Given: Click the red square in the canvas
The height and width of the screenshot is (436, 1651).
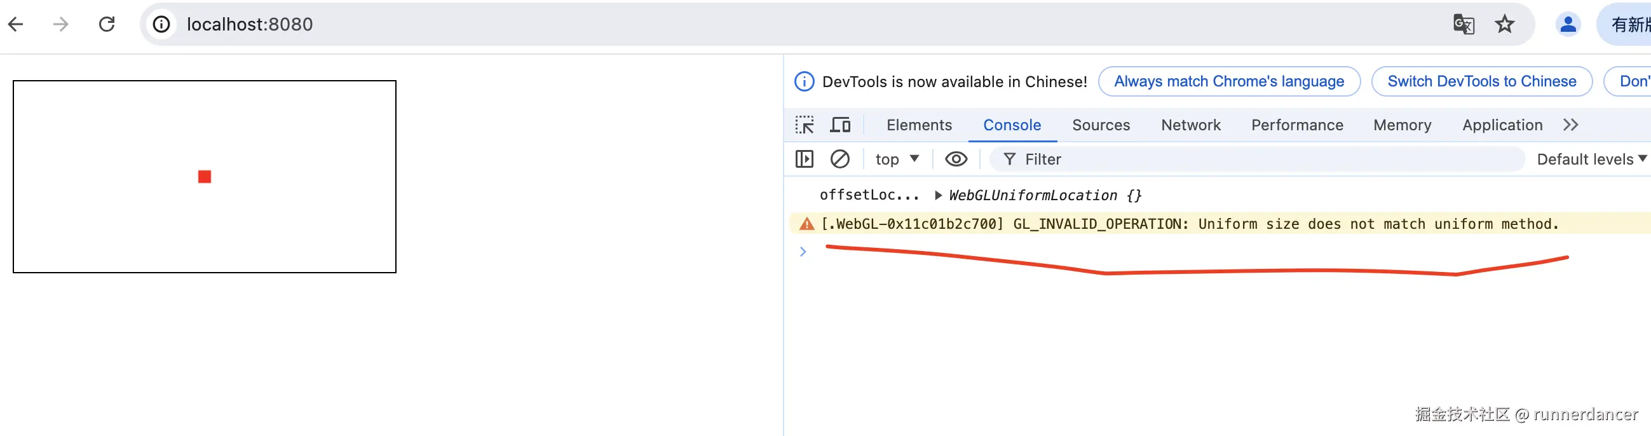Looking at the screenshot, I should (205, 176).
